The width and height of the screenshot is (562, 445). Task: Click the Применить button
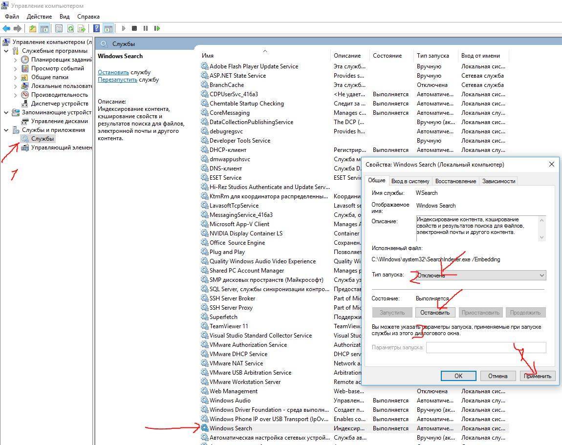click(537, 376)
